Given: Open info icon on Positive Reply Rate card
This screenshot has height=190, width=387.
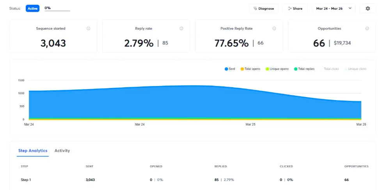Looking at the screenshot, I should 274,29.
